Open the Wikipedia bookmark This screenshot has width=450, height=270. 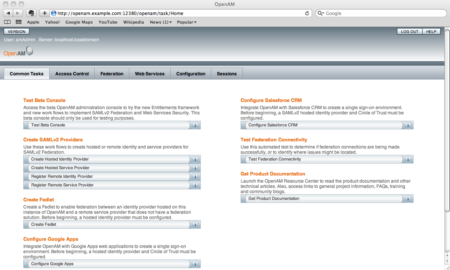coord(133,22)
